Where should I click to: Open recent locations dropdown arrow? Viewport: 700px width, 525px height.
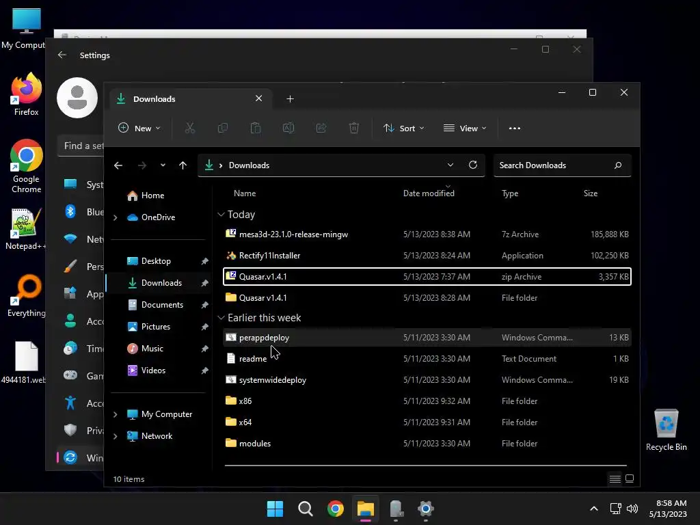point(163,165)
